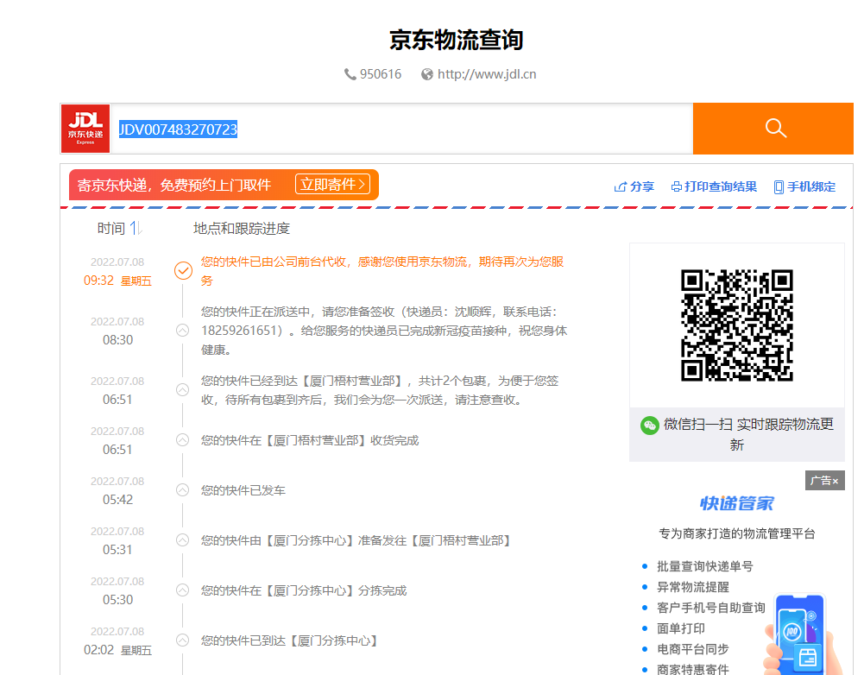
Task: Click the phone icon beside 950616
Action: pyautogui.click(x=350, y=74)
